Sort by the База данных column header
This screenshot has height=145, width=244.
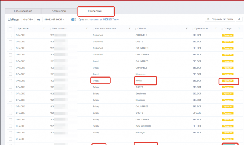coord(59,29)
